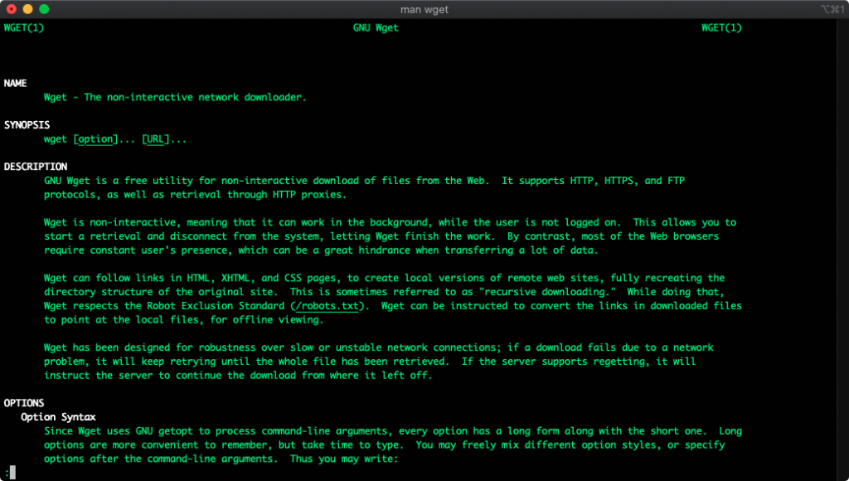Viewport: 849px width, 481px height.
Task: Click the centered 'GNU Wget' header
Action: point(376,27)
